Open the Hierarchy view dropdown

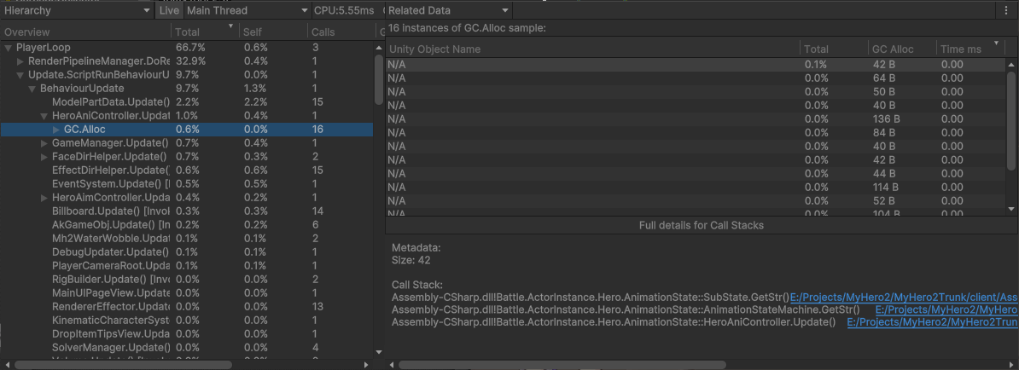pyautogui.click(x=77, y=10)
